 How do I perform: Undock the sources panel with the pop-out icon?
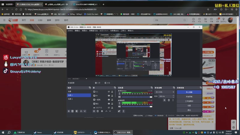115,88
